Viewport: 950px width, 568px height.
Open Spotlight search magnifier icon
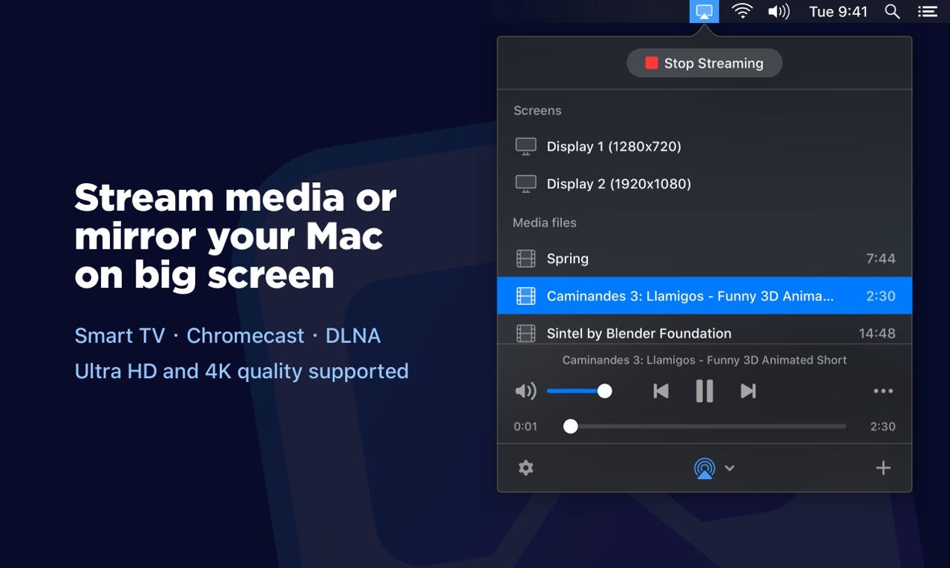pyautogui.click(x=892, y=11)
